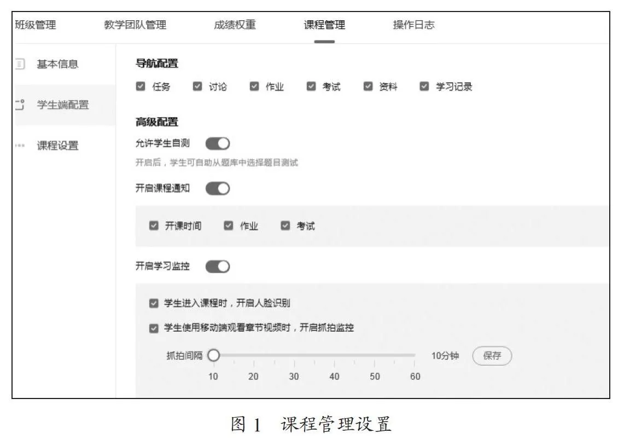Uncheck the 讨论 navigation checkbox
624x439 pixels.
[197, 86]
